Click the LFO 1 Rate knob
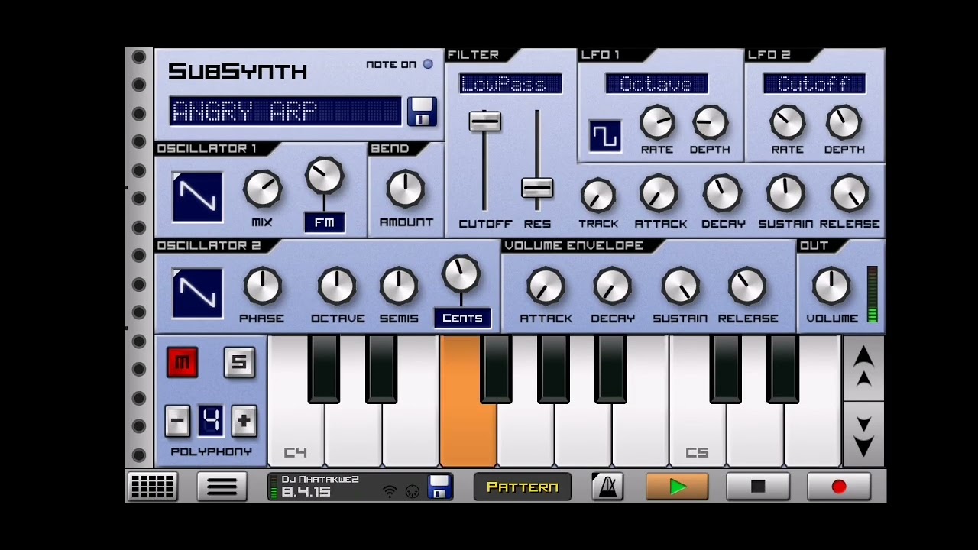The height and width of the screenshot is (550, 978). (657, 123)
